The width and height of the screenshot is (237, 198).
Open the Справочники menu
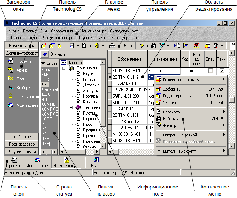[x=63, y=31]
